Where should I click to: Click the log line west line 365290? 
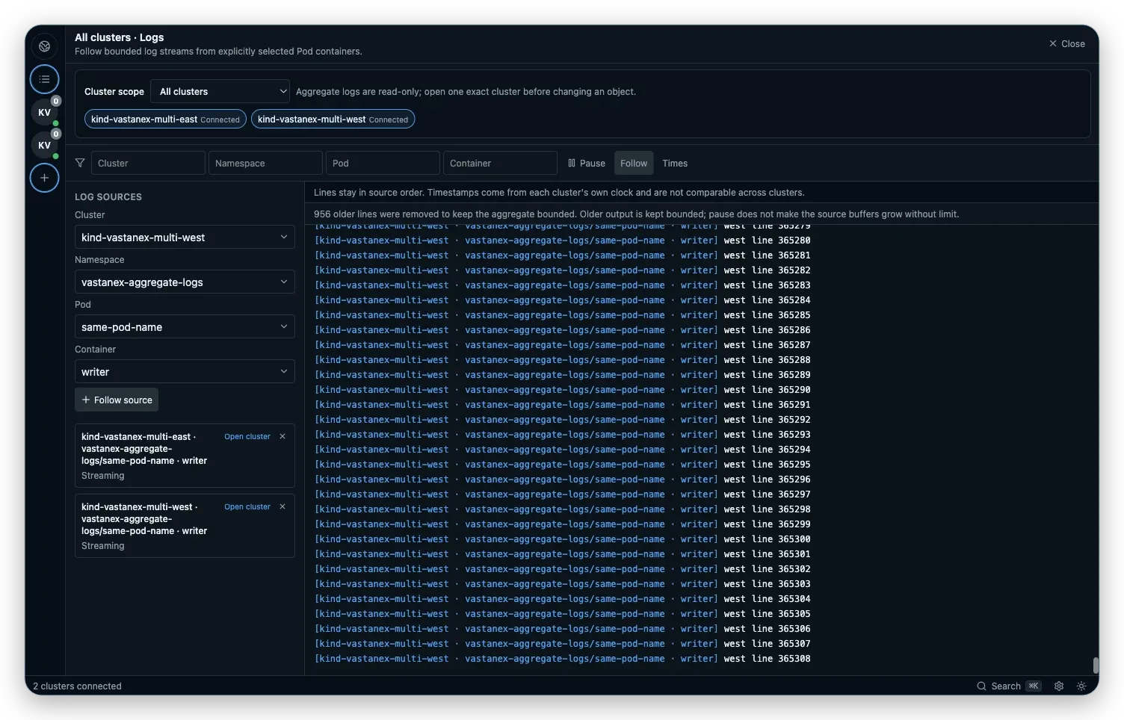tap(562, 390)
